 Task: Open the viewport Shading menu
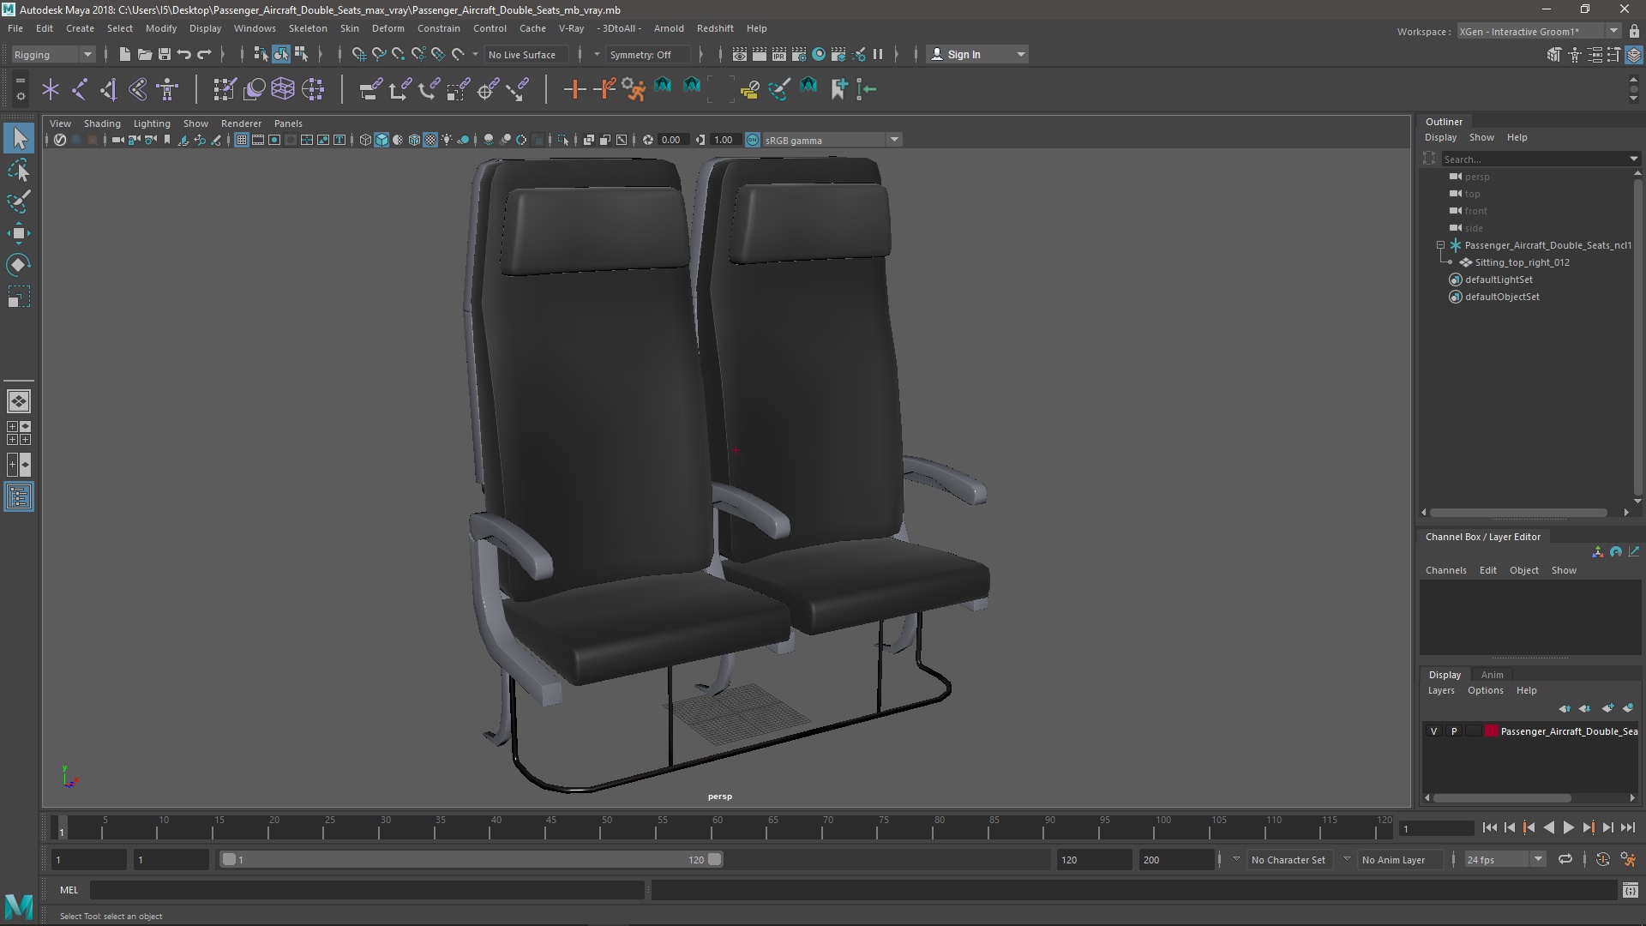point(102,123)
